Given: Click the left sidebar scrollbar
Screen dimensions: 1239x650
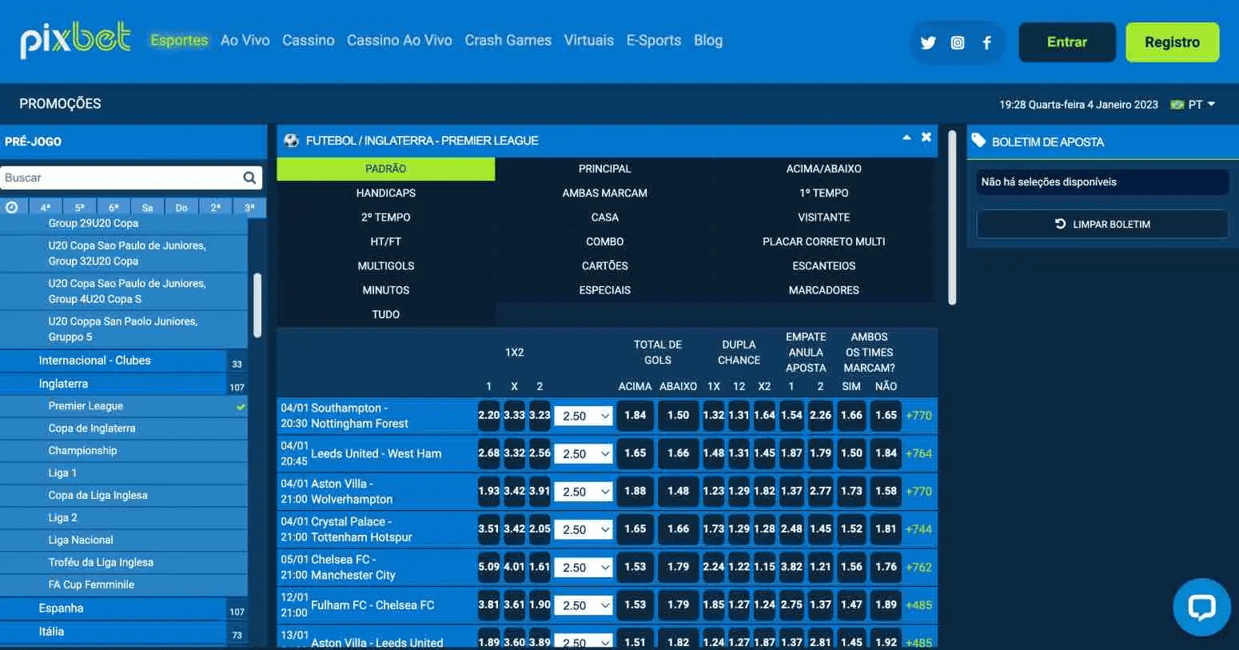Looking at the screenshot, I should [257, 305].
